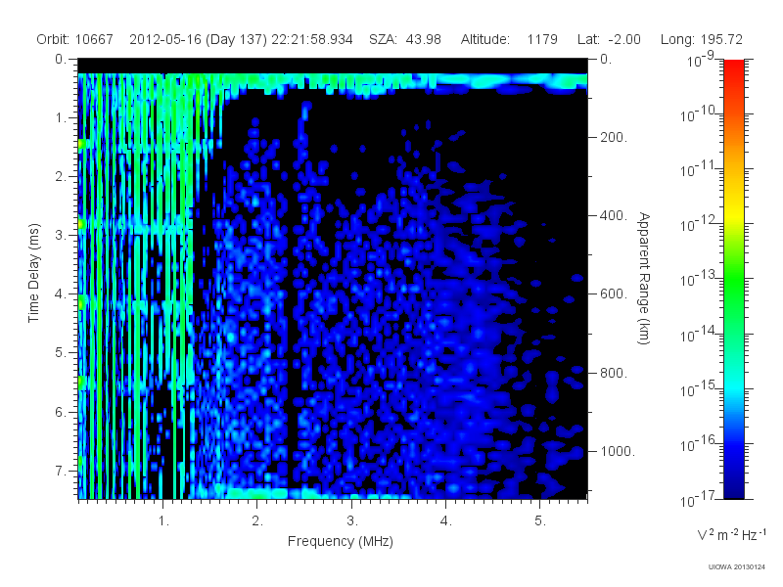Click the Time Delay (ms) axis title

(x=33, y=273)
